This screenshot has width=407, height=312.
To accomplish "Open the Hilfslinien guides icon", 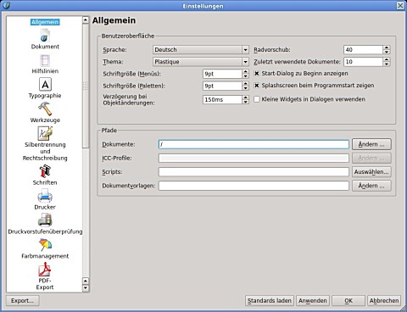I will 45,60.
